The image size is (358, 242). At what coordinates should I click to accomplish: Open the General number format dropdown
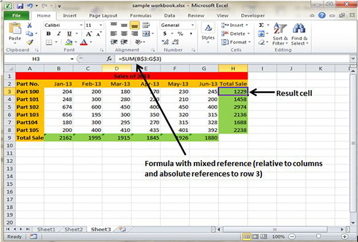tap(192, 25)
